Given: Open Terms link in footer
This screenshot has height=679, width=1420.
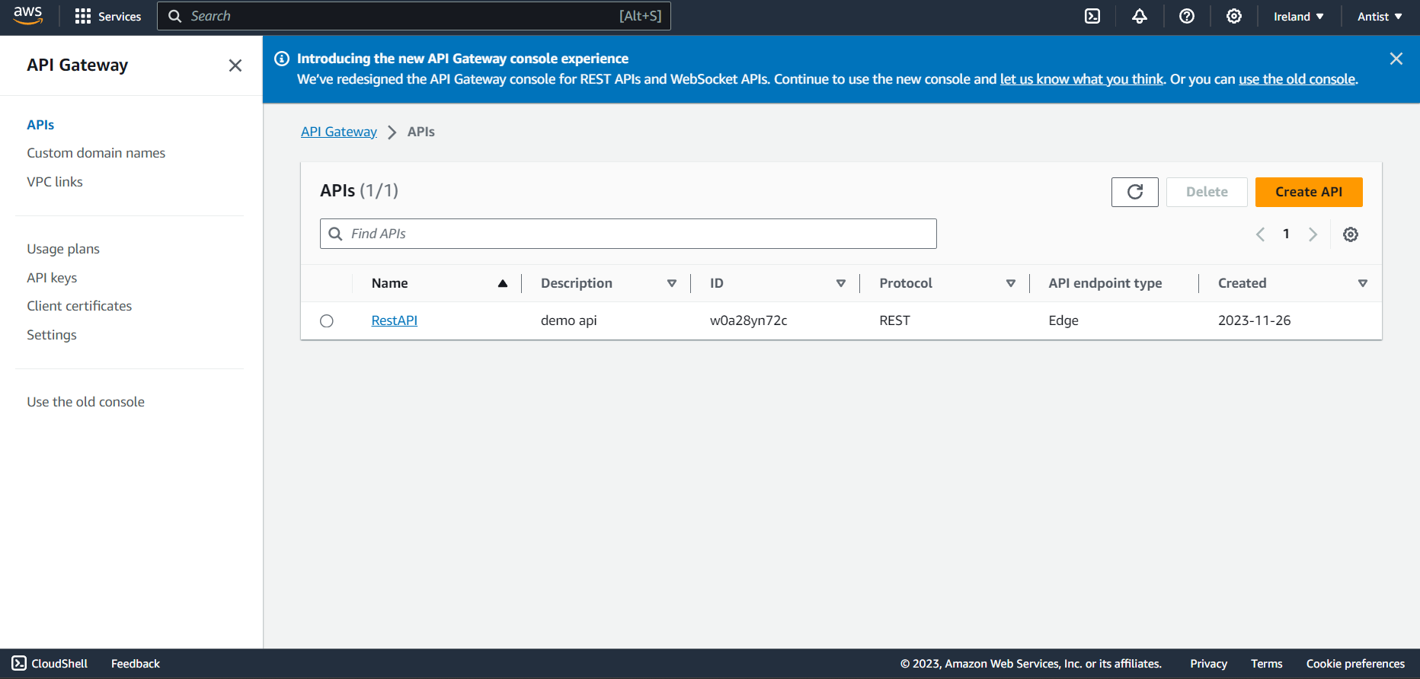Looking at the screenshot, I should click(x=1267, y=664).
